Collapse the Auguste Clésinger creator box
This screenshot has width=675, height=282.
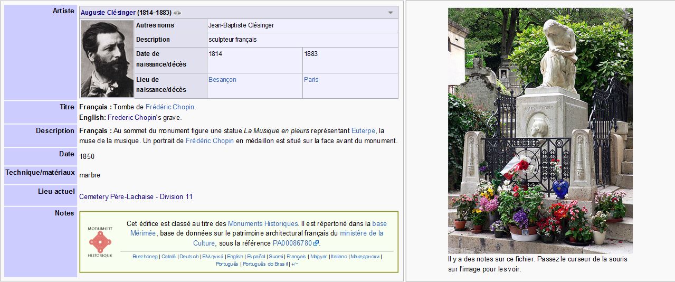[391, 13]
